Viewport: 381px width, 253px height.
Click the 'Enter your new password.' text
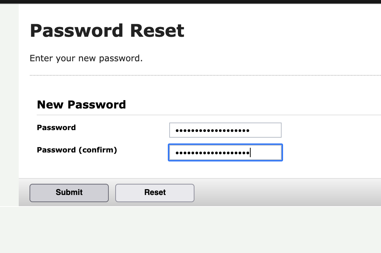click(x=86, y=58)
